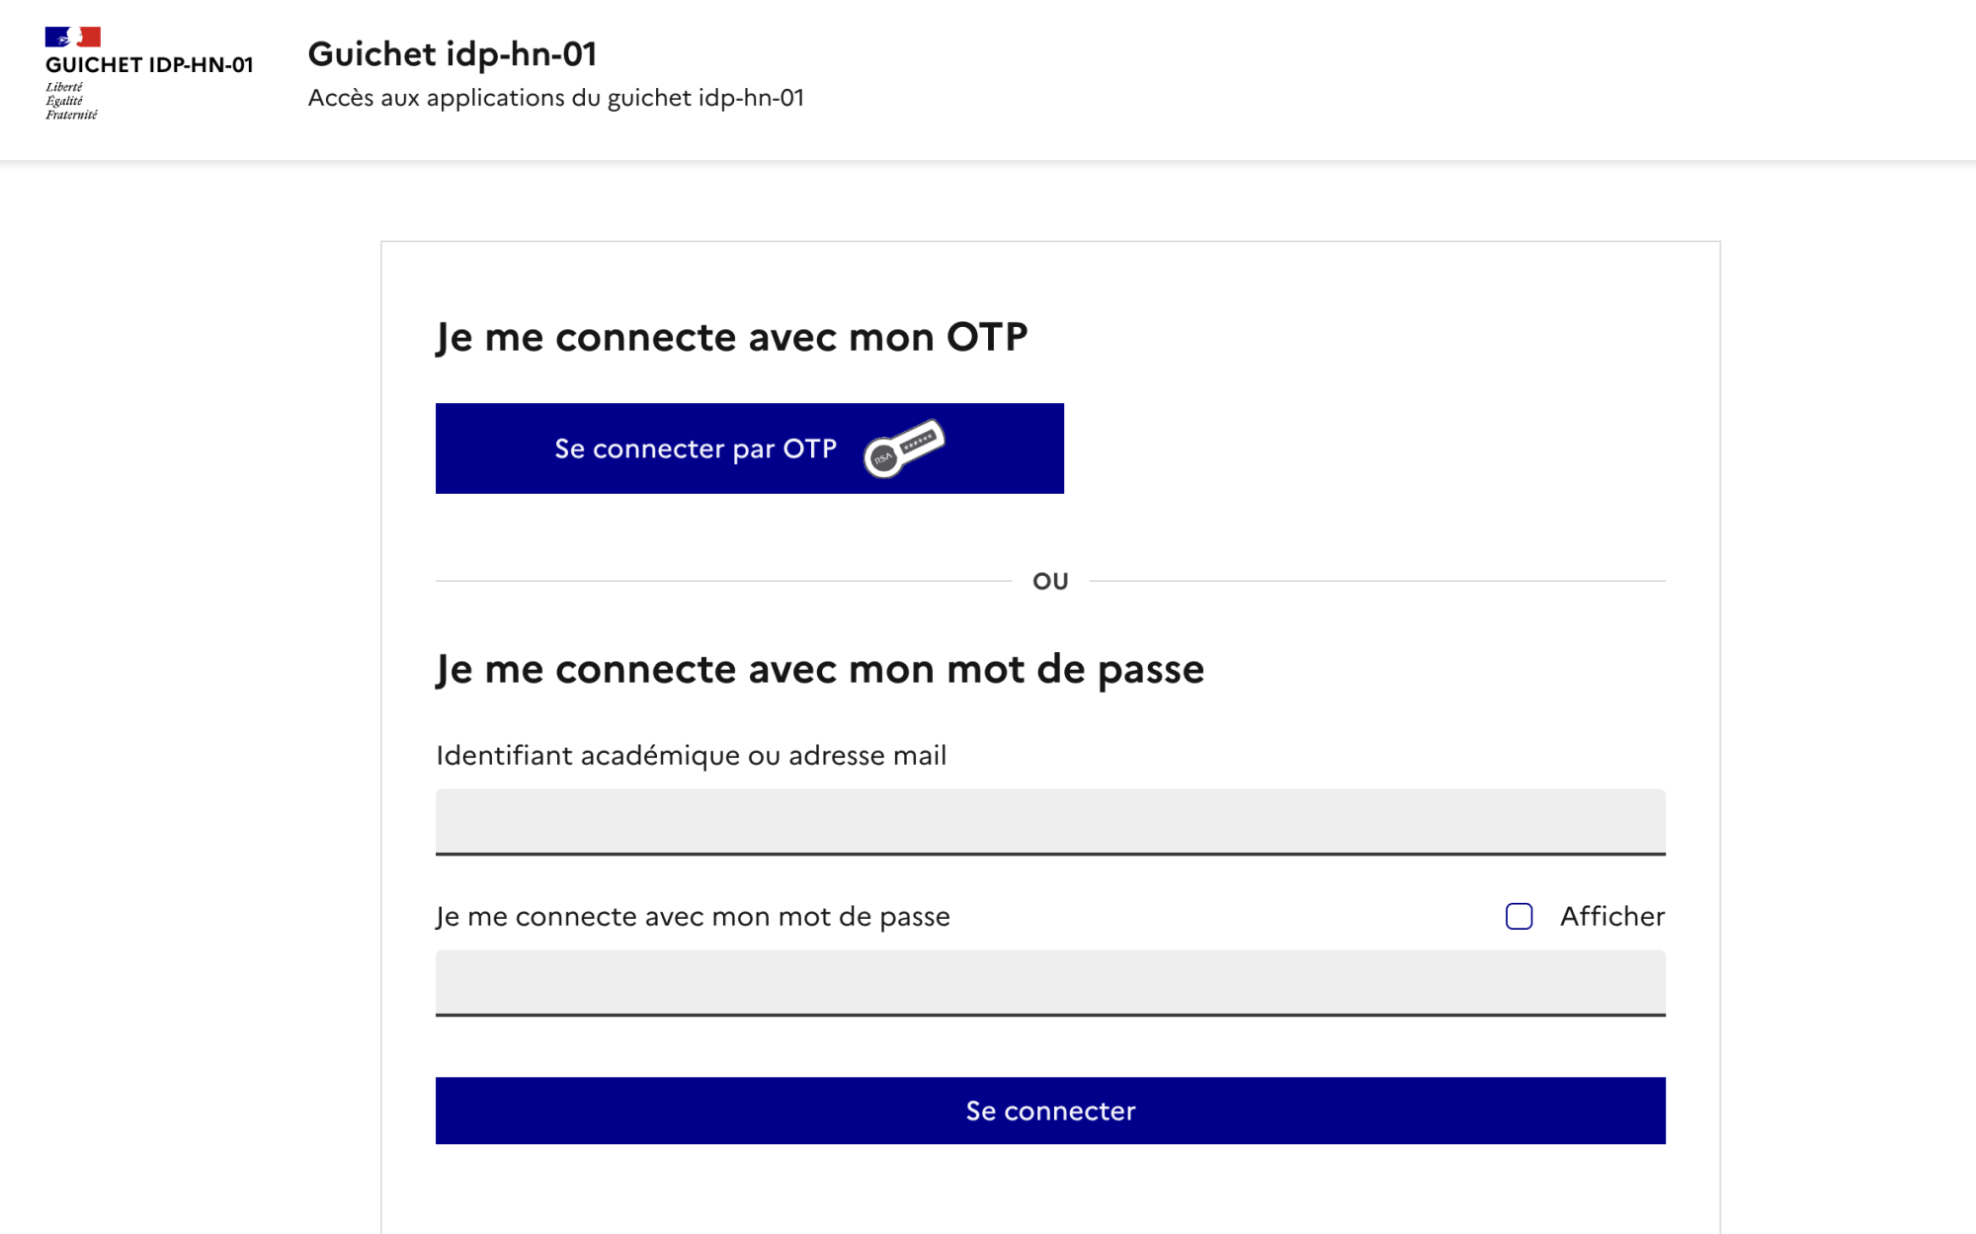
Task: Tick the Afficher password checkbox
Action: point(1519,916)
